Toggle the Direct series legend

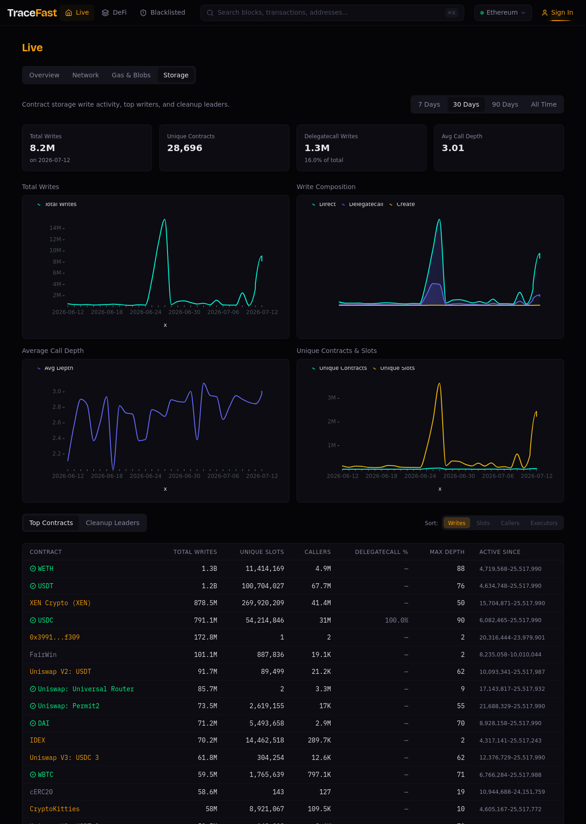point(324,204)
